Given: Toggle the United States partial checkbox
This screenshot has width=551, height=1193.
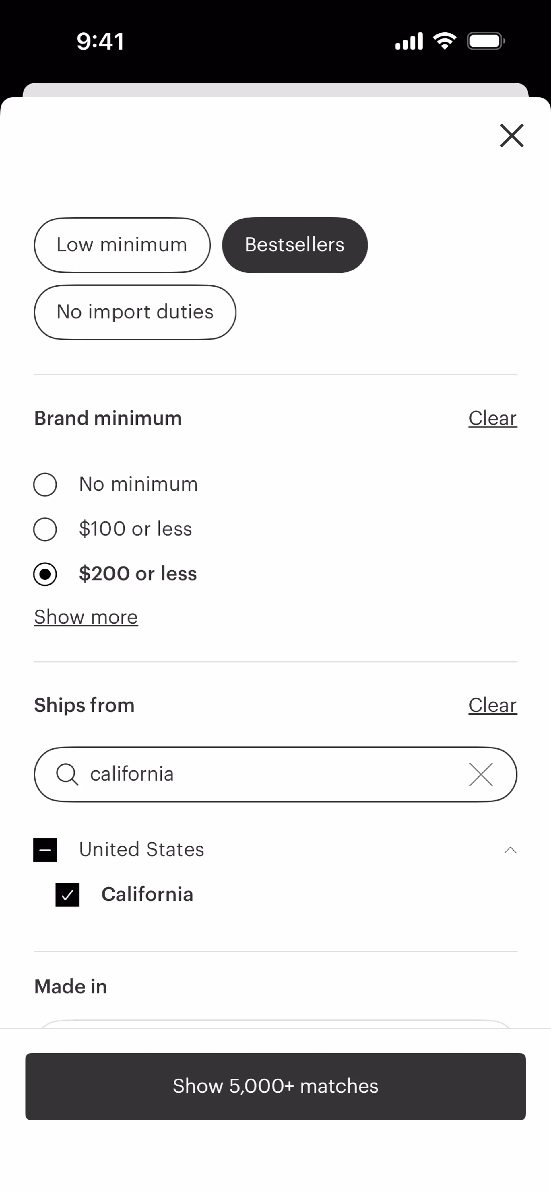Looking at the screenshot, I should [45, 850].
